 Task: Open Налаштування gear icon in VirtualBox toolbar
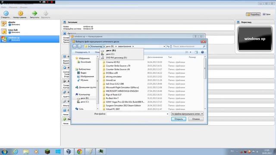tap(20, 13)
